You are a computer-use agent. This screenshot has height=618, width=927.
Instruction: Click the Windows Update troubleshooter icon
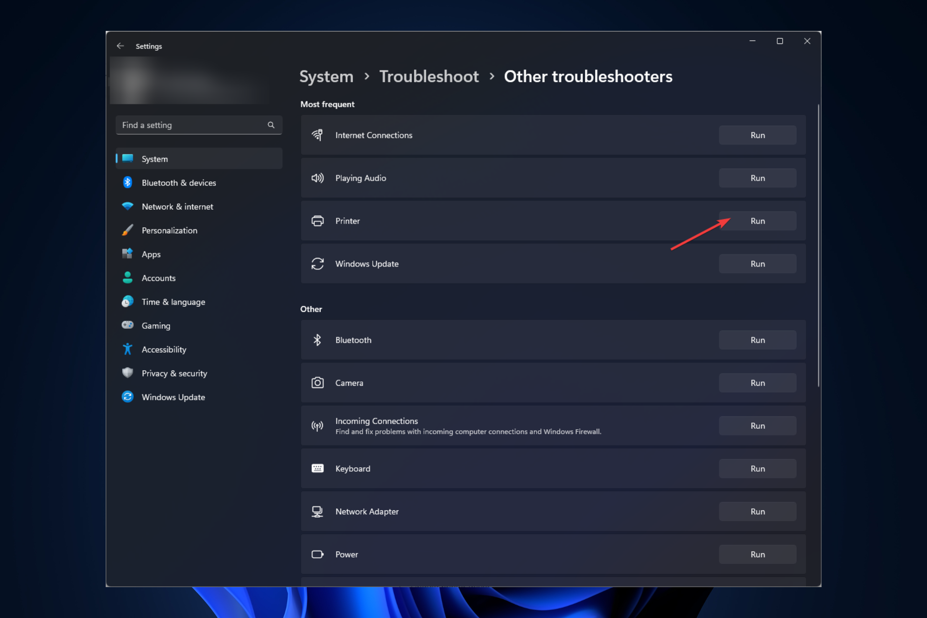[x=317, y=264]
